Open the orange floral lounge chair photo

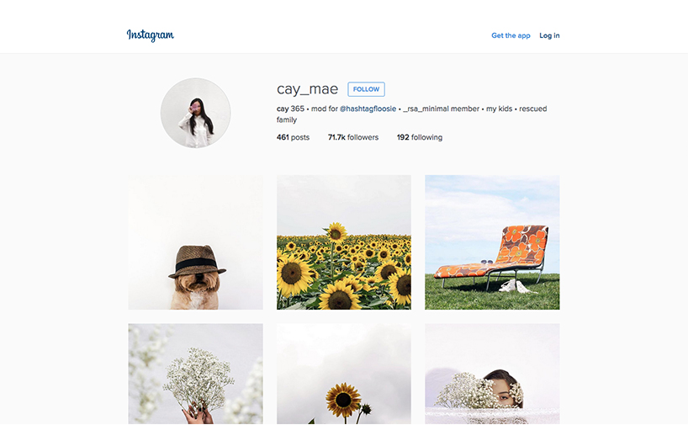492,242
